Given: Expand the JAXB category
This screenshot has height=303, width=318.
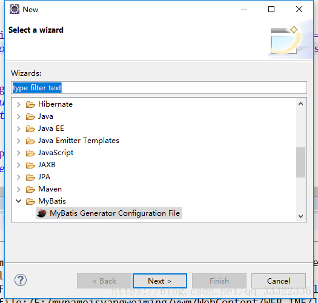Looking at the screenshot, I should pyautogui.click(x=18, y=165).
